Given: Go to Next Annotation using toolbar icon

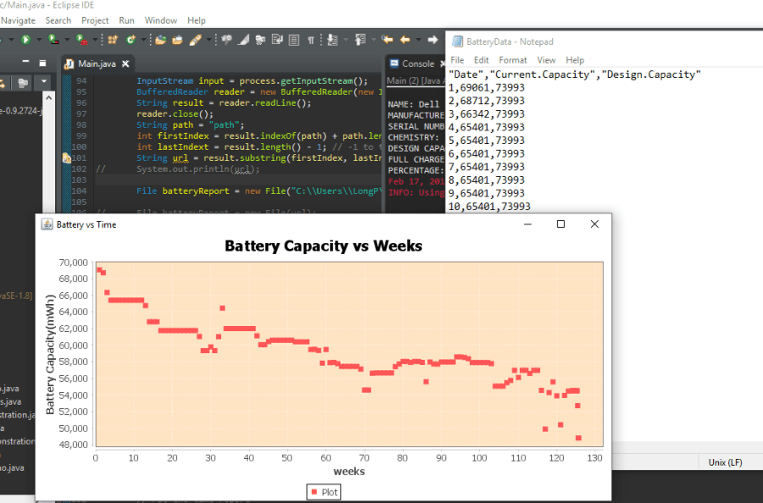Looking at the screenshot, I should coord(333,40).
